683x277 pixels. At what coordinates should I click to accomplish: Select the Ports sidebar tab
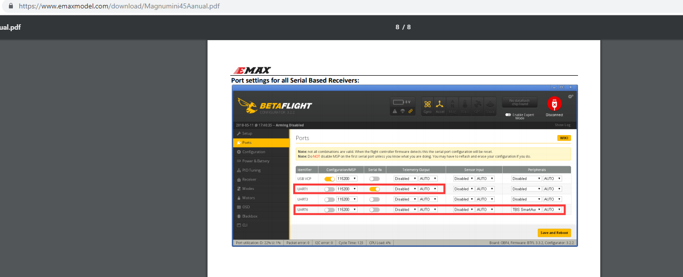coord(261,142)
